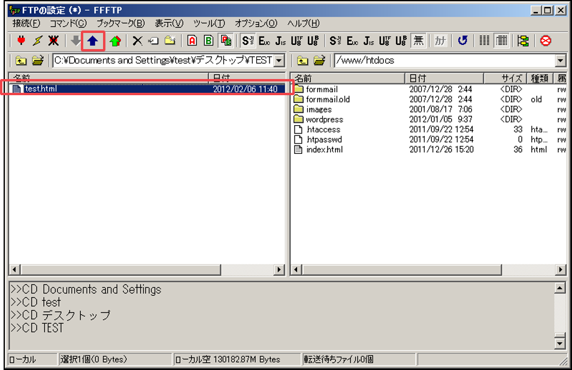Toggle first Shift-JIS icon beside transfer modes
Viewport: 572px width, 370px height.
pyautogui.click(x=248, y=41)
